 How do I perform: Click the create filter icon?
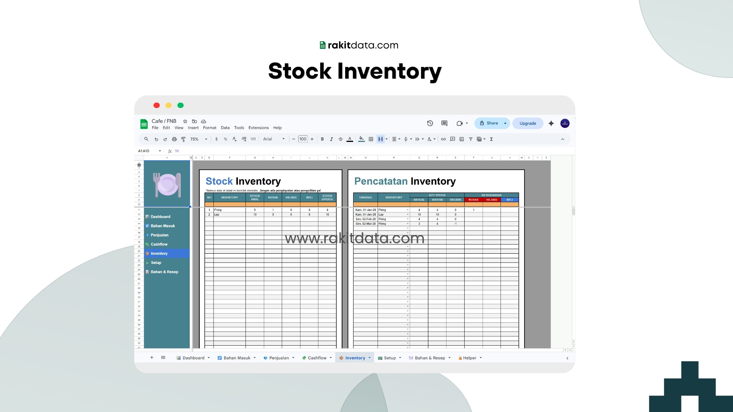(471, 139)
